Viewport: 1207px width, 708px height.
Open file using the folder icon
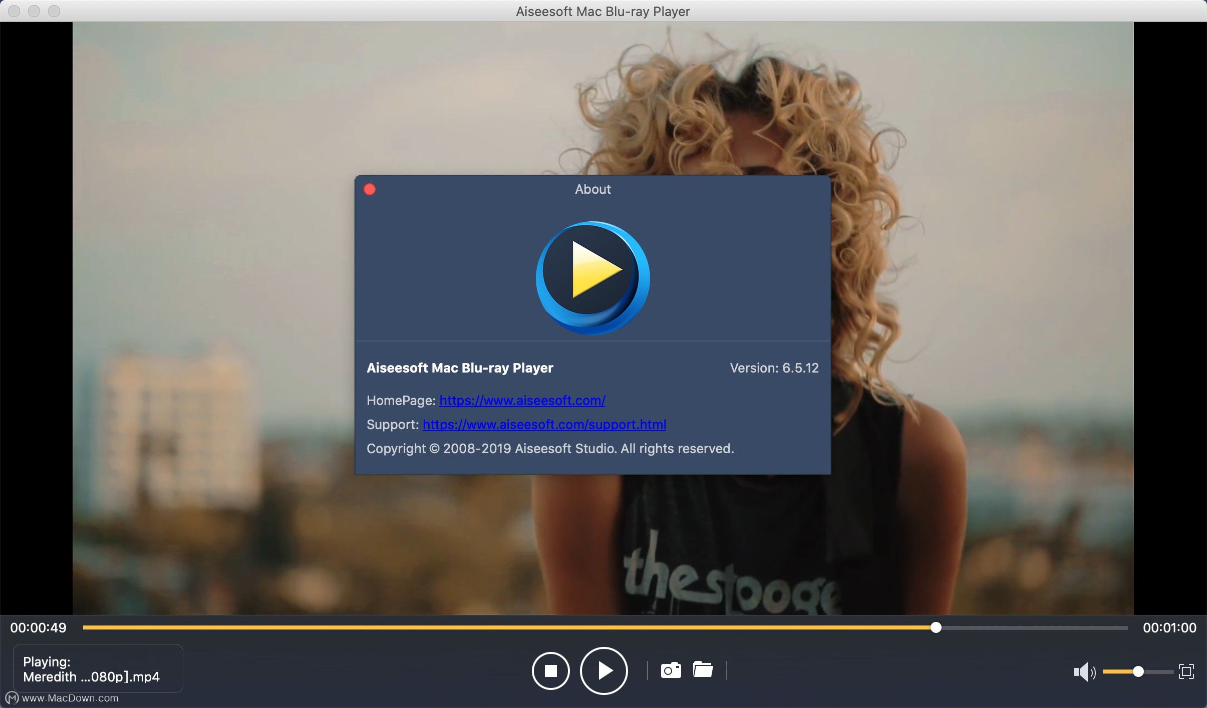pos(703,669)
